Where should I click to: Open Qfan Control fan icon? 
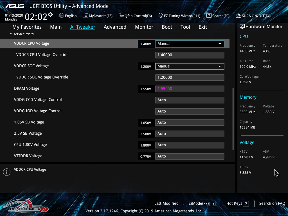pos(121,16)
